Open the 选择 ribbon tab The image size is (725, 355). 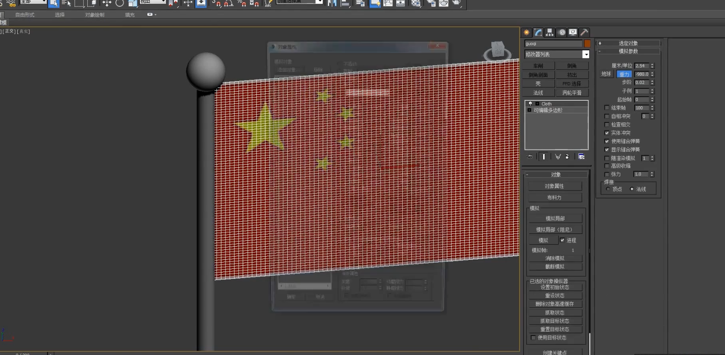pos(60,15)
